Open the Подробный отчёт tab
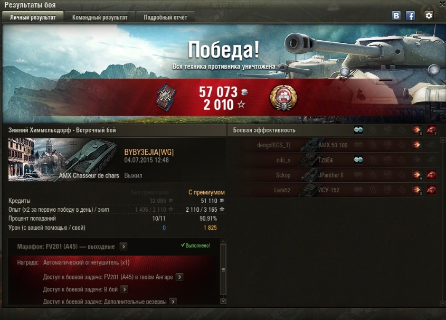Screen dimensions: 446x320 coord(165,17)
